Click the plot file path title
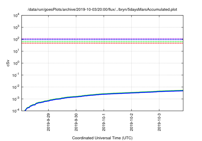This screenshot has width=202, height=141. pos(102,9)
